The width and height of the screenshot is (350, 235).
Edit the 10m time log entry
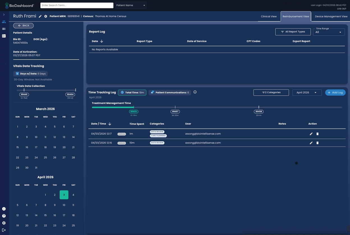311,143
